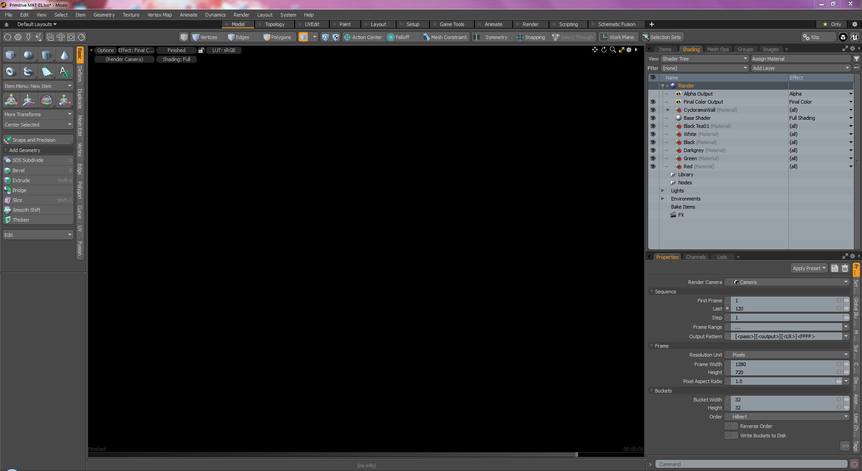Viewport: 862px width, 471px height.
Task: Click the Bevel tool
Action: coord(38,170)
